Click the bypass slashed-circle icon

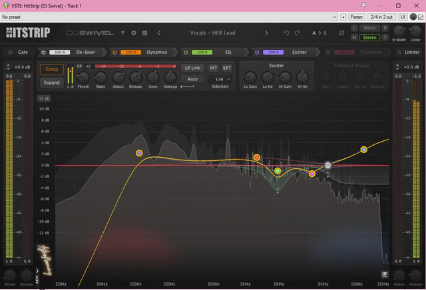[341, 33]
